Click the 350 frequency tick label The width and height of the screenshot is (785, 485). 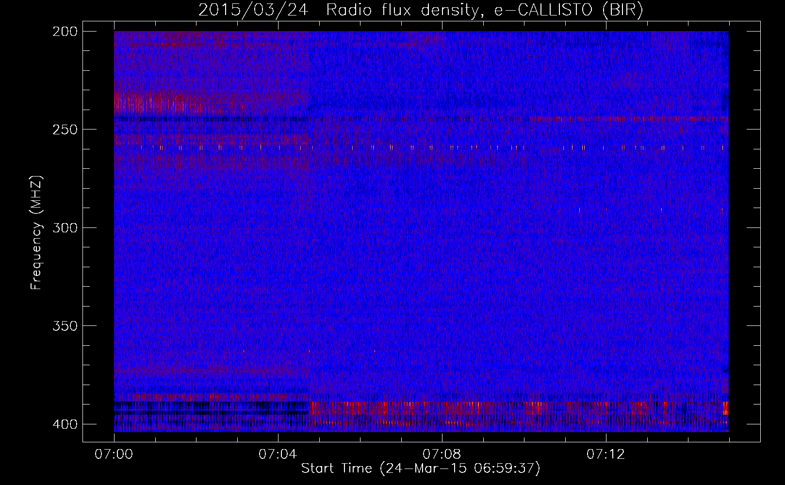65,326
